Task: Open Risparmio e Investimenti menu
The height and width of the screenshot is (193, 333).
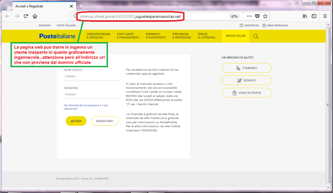Action: point(156,36)
